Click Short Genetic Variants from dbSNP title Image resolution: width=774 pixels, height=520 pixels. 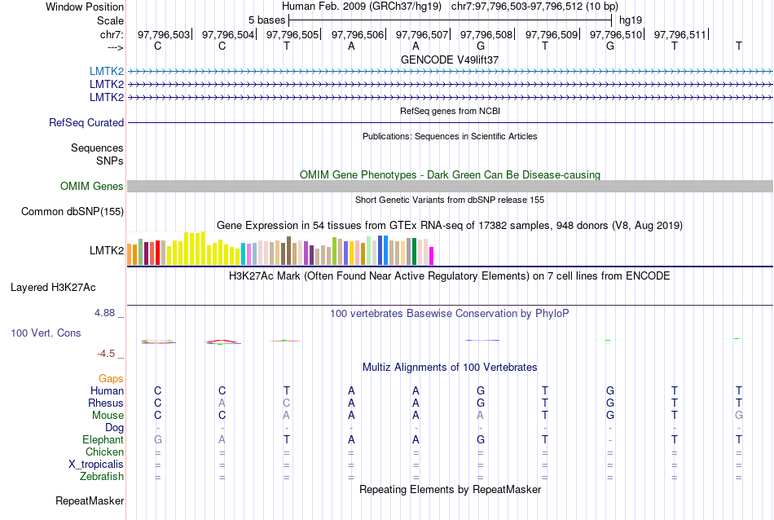point(450,200)
